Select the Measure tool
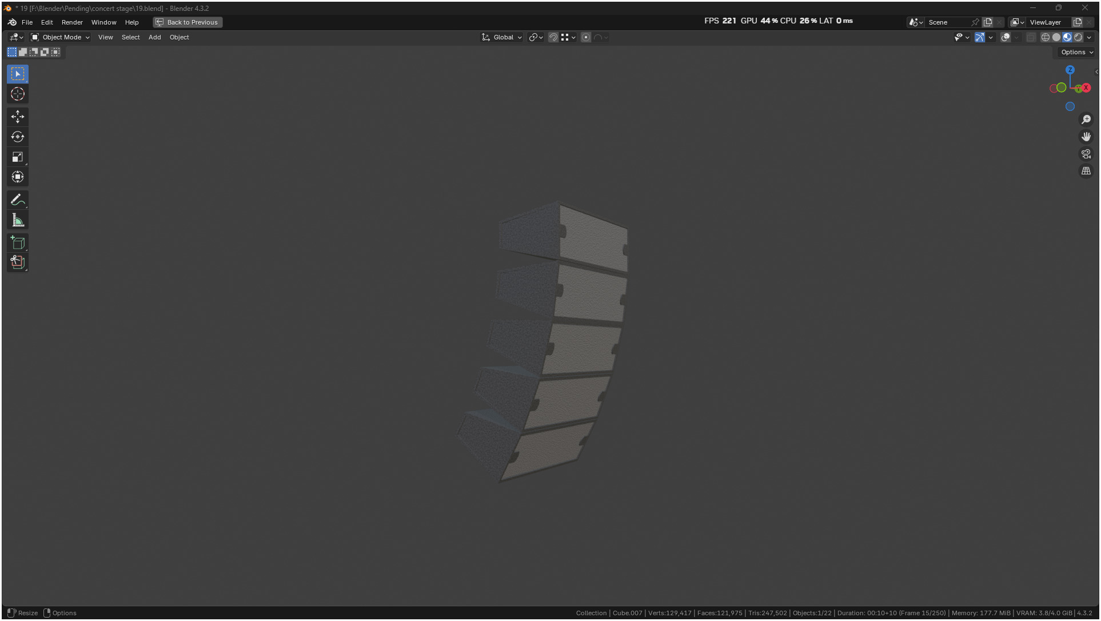1101x621 pixels. tap(18, 220)
